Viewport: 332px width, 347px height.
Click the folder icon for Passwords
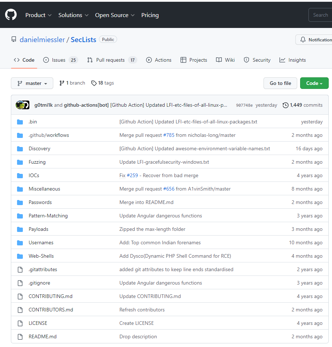click(20, 203)
